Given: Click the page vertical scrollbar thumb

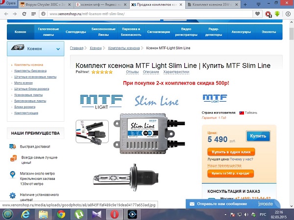Looking at the screenshot, I should (x=292, y=34).
